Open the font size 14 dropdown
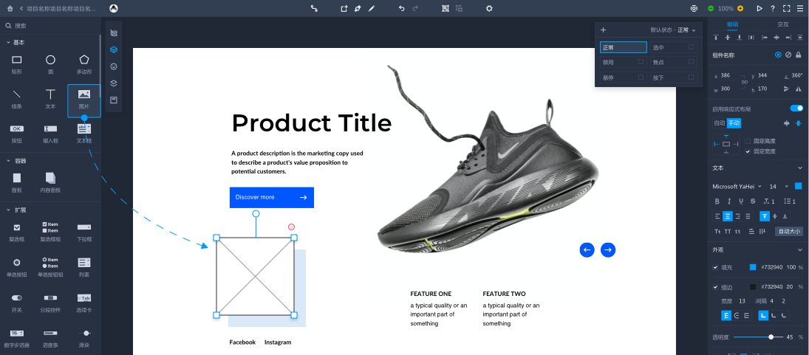 [x=779, y=186]
